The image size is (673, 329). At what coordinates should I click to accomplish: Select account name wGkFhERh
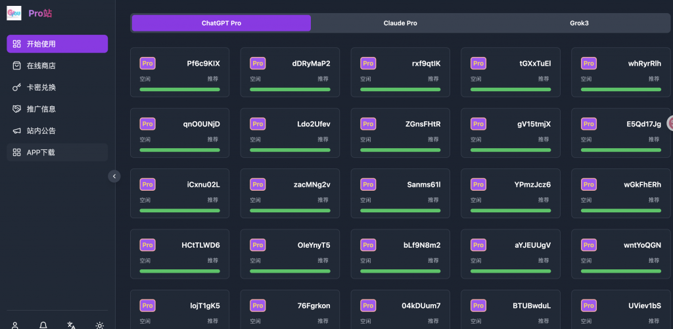[643, 185]
